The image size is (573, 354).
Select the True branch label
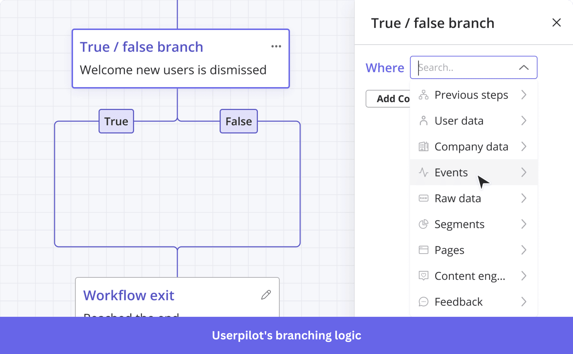click(x=116, y=121)
